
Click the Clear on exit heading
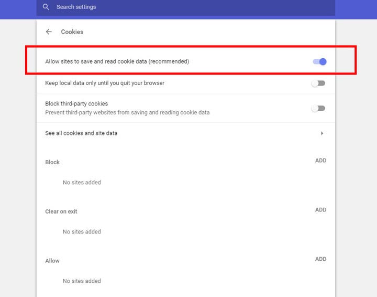click(x=61, y=211)
